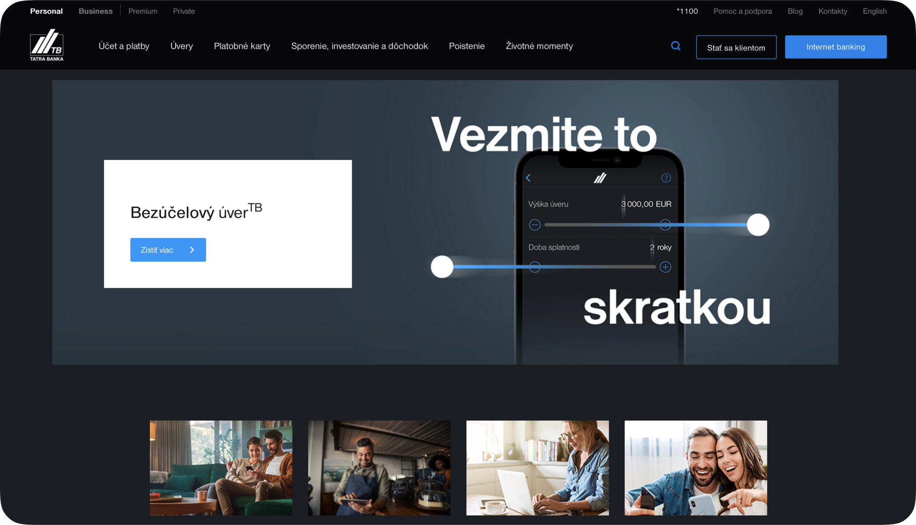Click the 3 000,00 EUR loan value
916x525 pixels.
[646, 204]
